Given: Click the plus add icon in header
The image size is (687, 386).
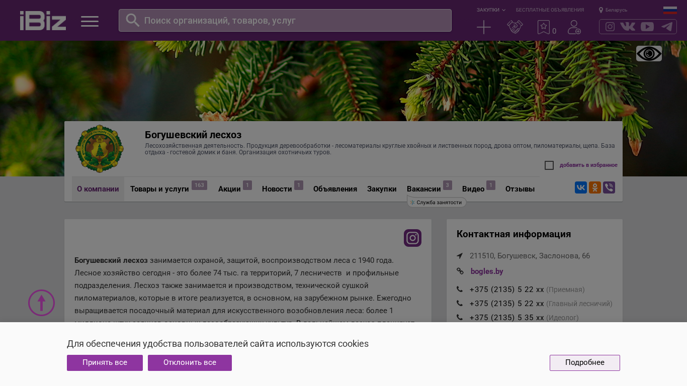Looking at the screenshot, I should pyautogui.click(x=483, y=27).
